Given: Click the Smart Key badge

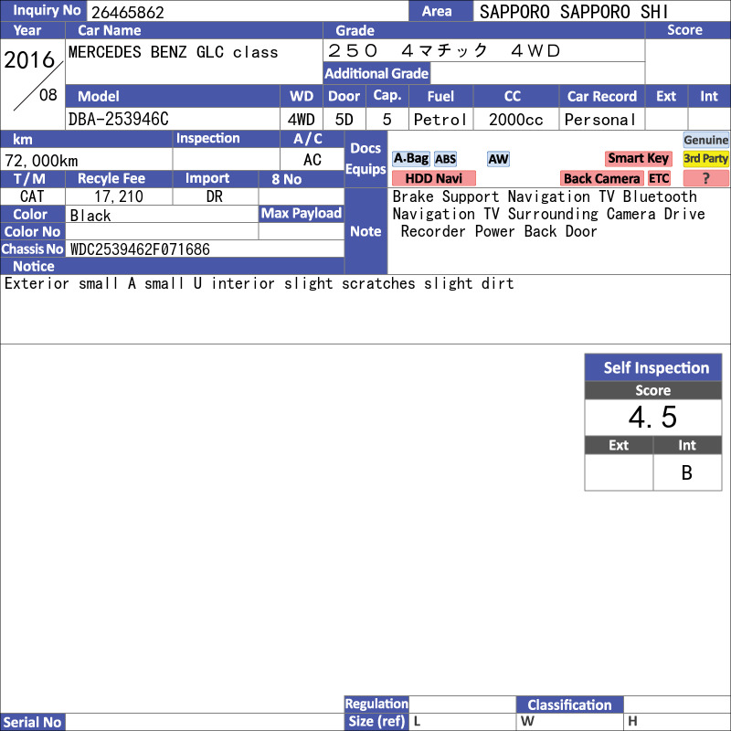Looking at the screenshot, I should point(638,158).
